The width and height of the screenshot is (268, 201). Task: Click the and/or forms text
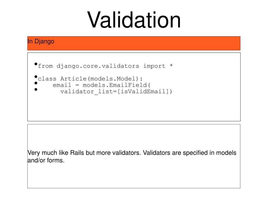46,160
